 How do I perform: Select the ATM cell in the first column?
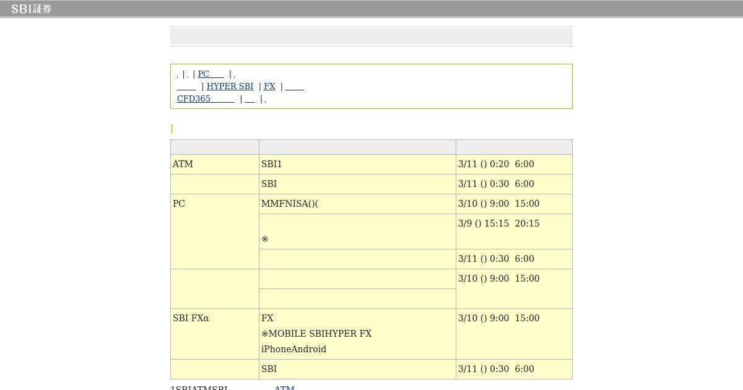click(x=214, y=164)
